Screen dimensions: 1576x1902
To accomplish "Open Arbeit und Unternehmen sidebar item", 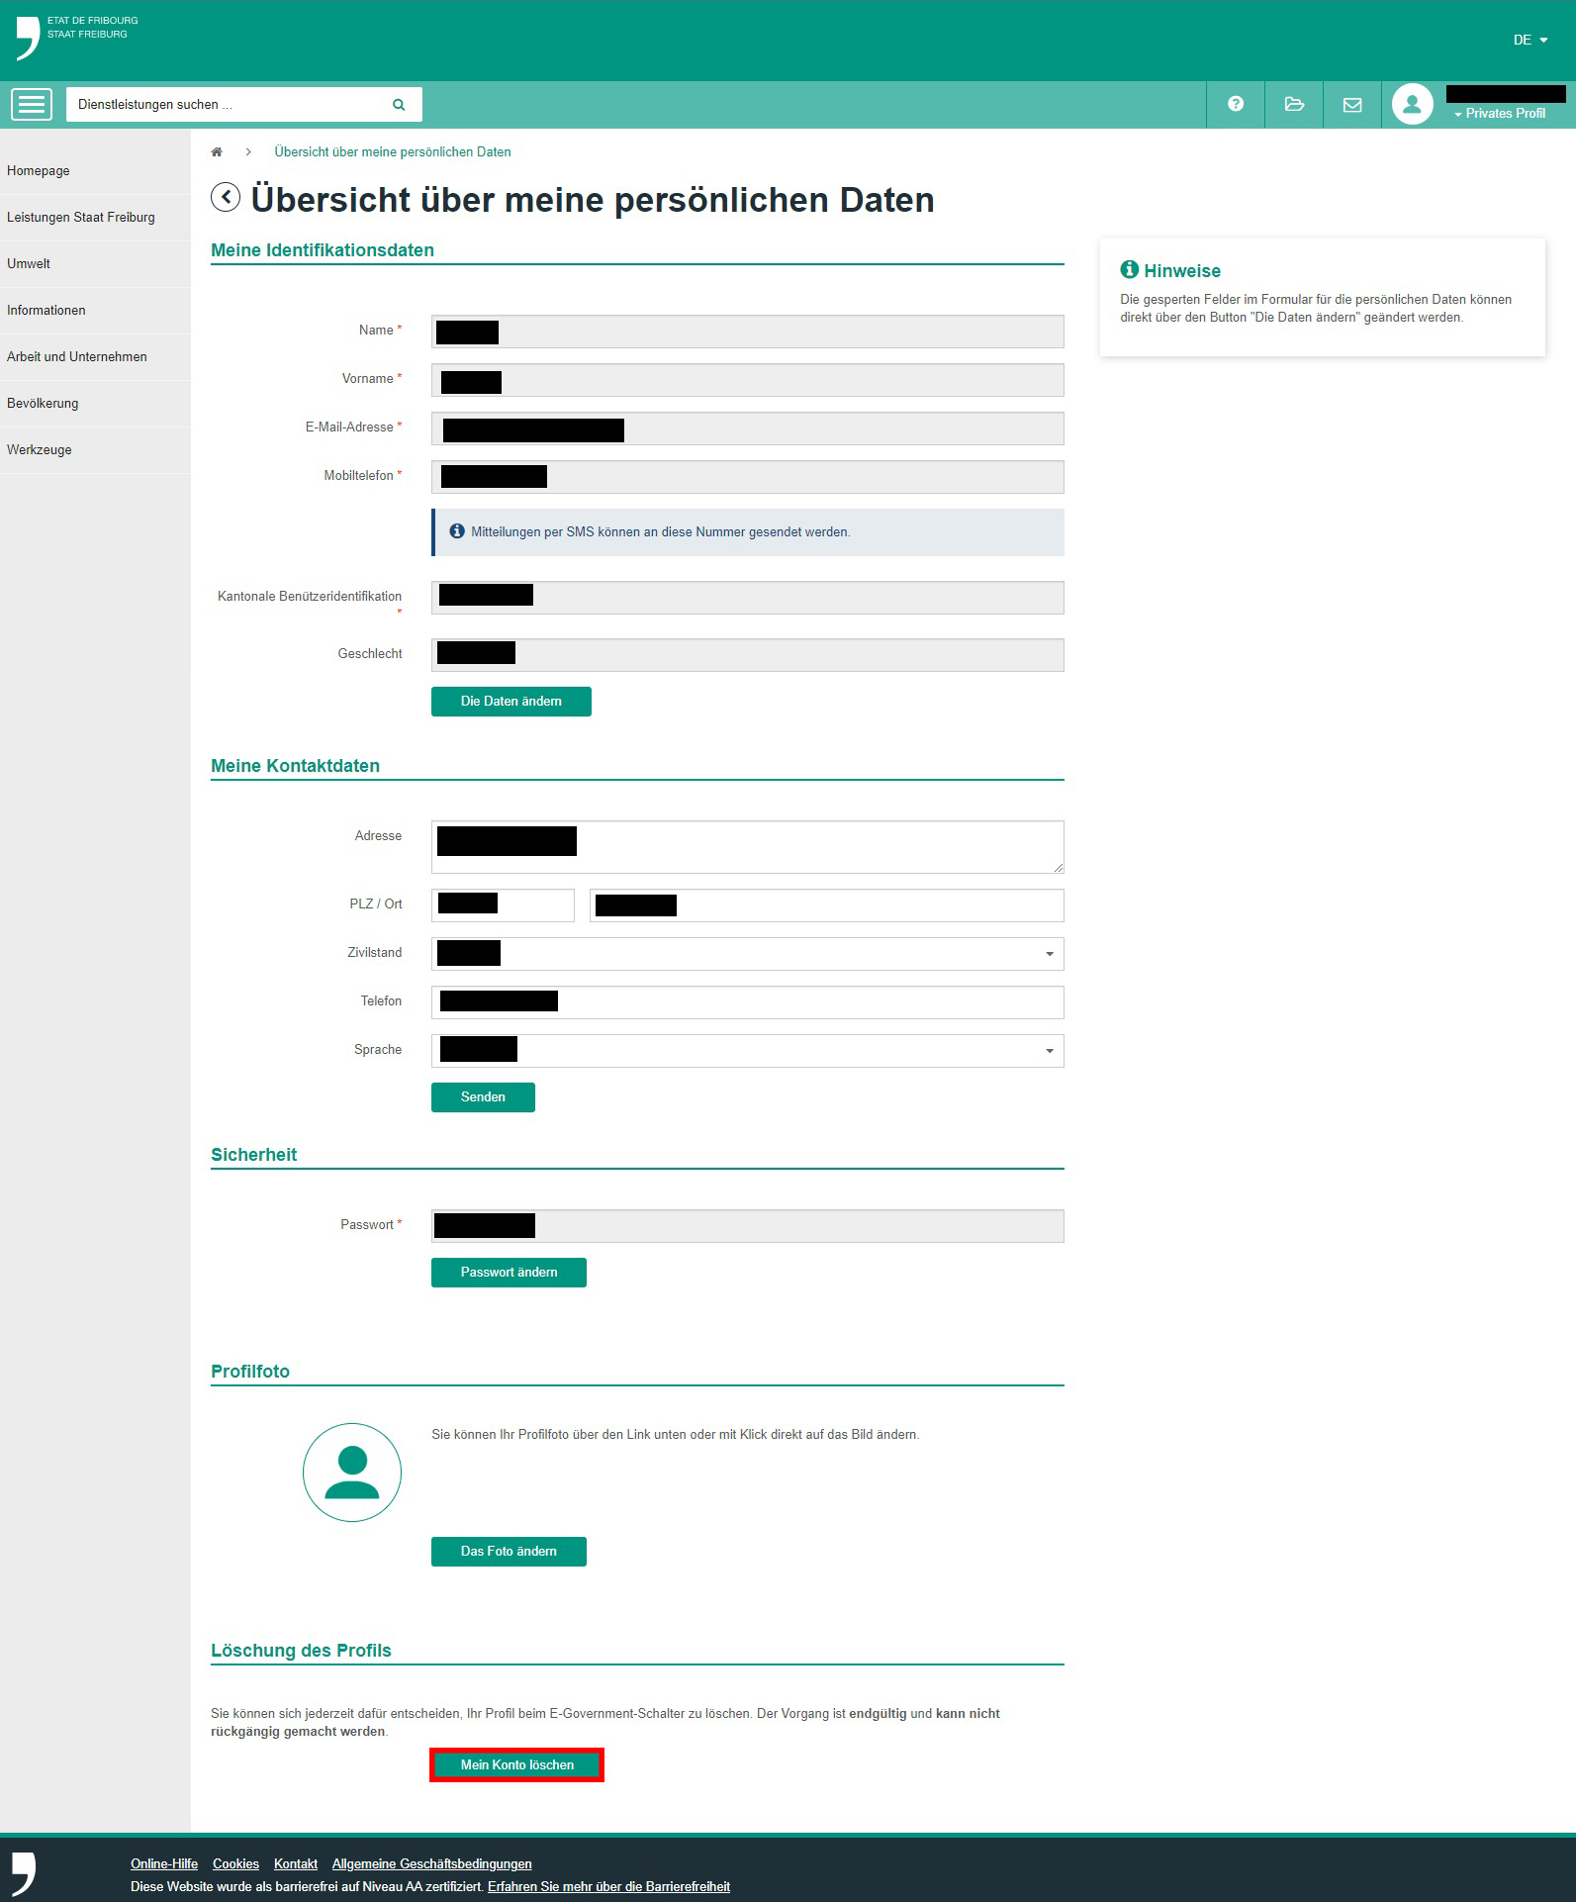I will (x=77, y=357).
